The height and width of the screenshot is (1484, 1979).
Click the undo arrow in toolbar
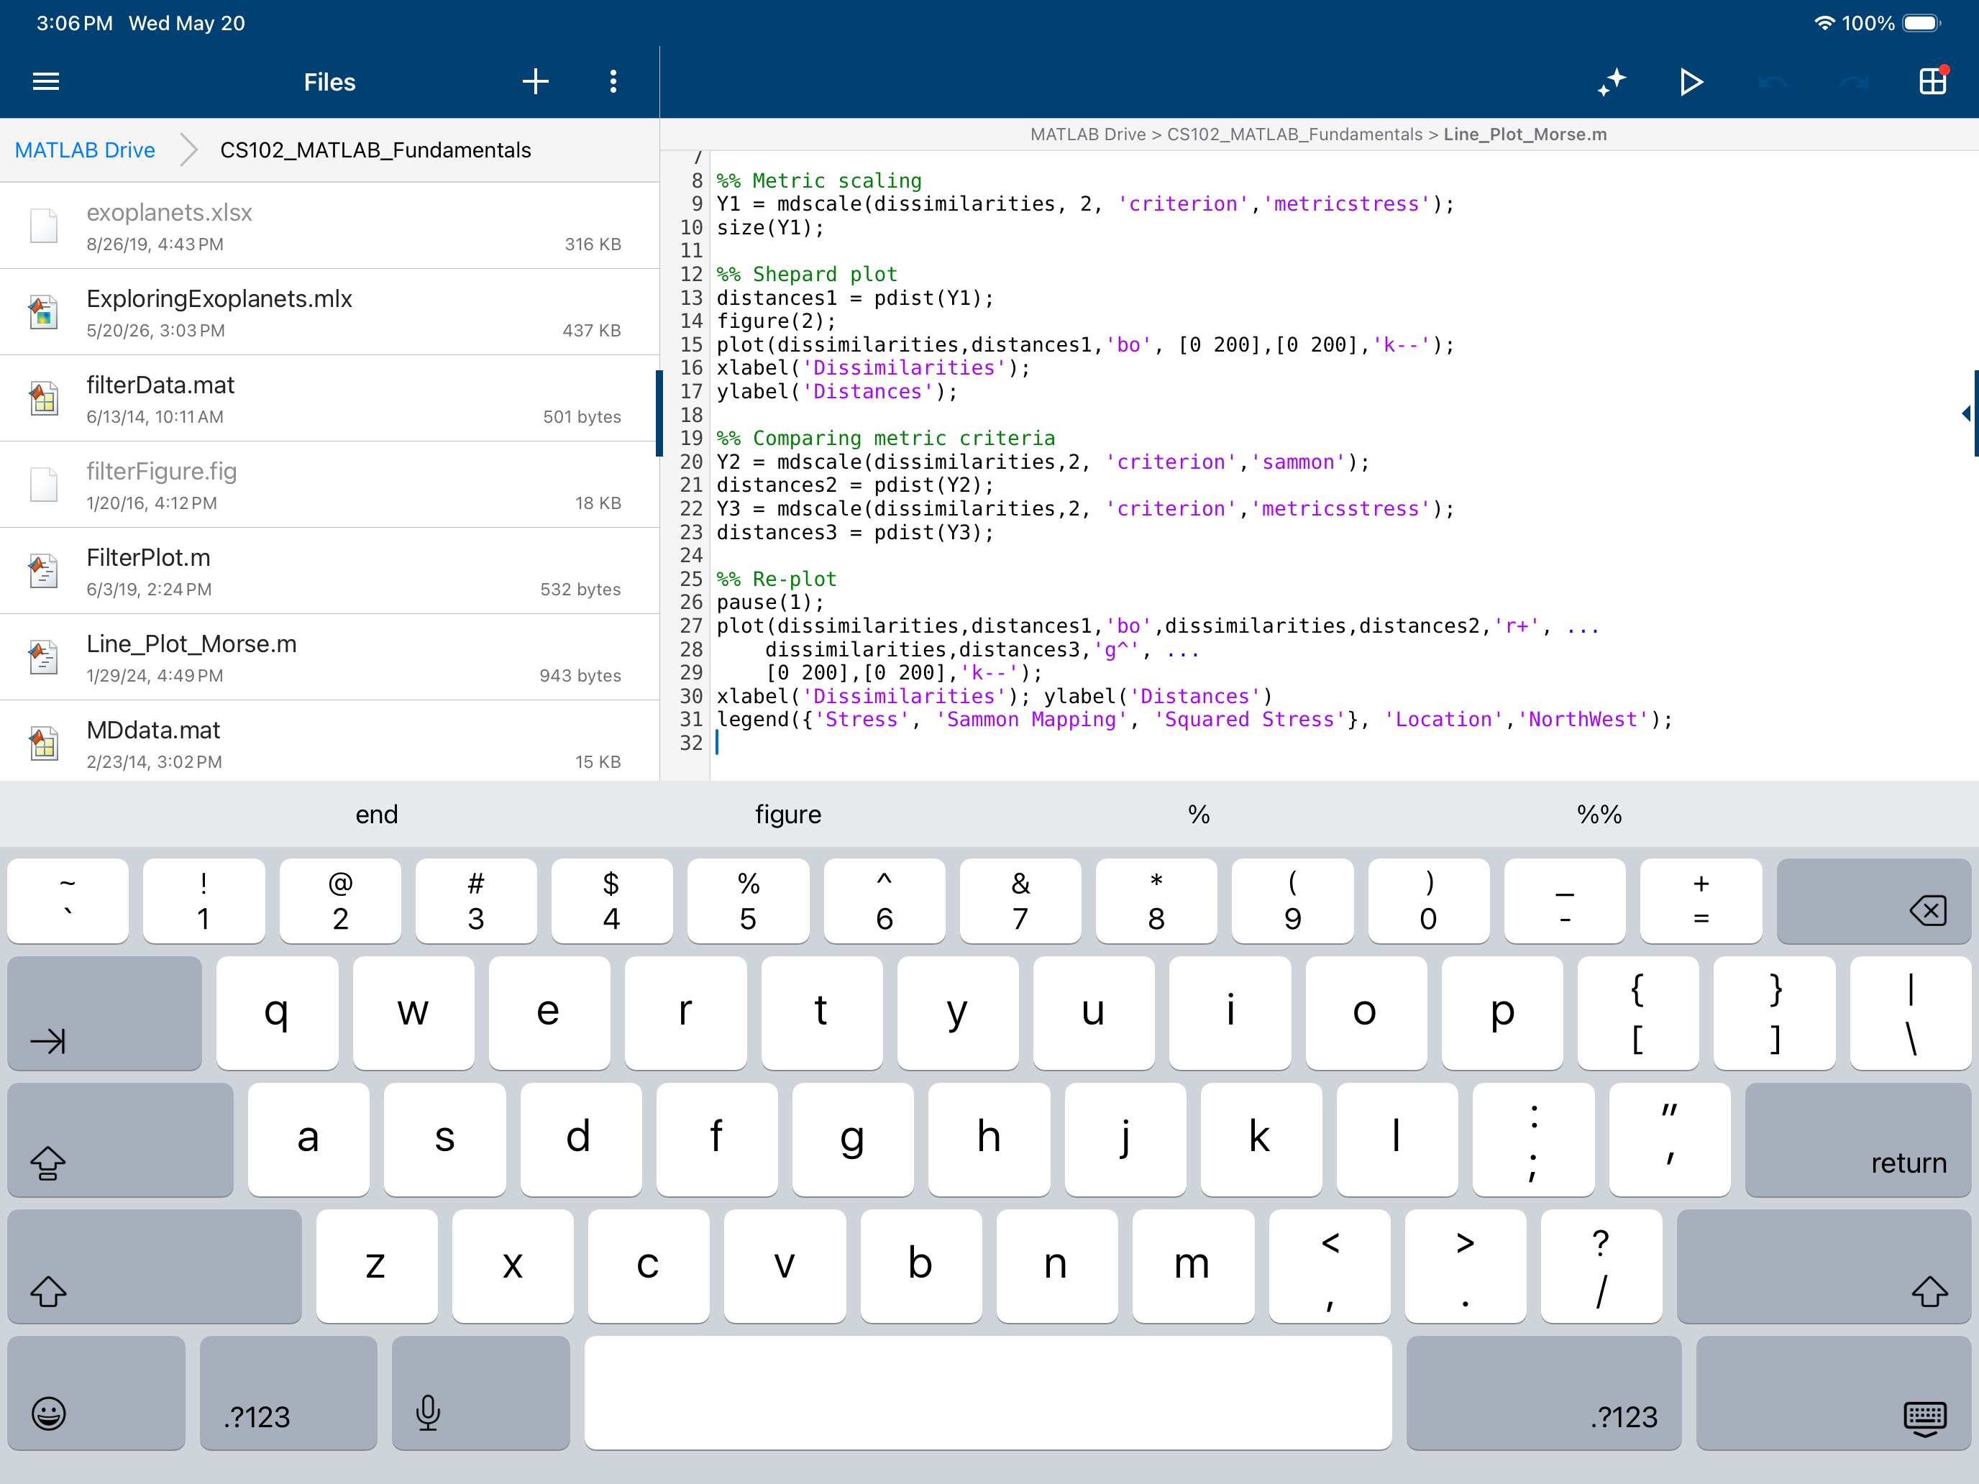tap(1773, 82)
